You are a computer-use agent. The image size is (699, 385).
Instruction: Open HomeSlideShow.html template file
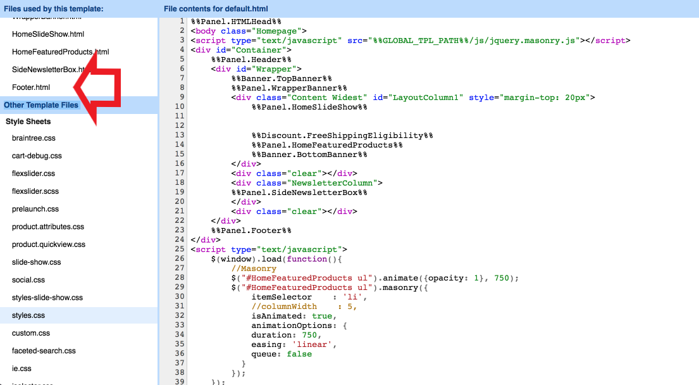coord(48,34)
